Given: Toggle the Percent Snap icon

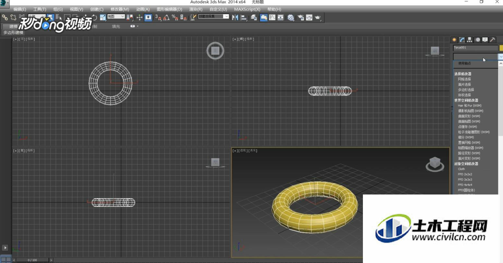Looking at the screenshot, I should [x=175, y=18].
